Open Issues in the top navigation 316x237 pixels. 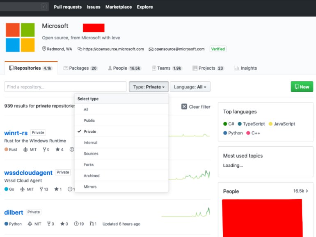tap(94, 7)
